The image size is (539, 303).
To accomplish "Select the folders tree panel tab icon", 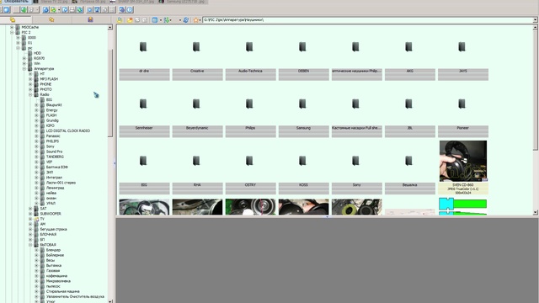I will tap(13, 19).
